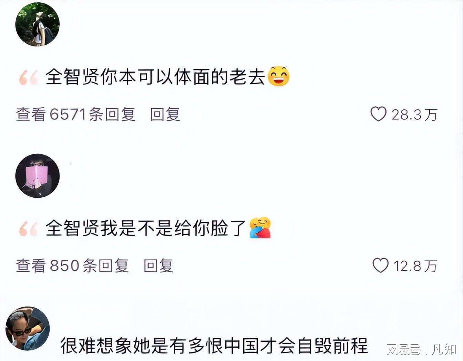
Task: Click the hugging emoji in second comment
Action: [x=260, y=228]
